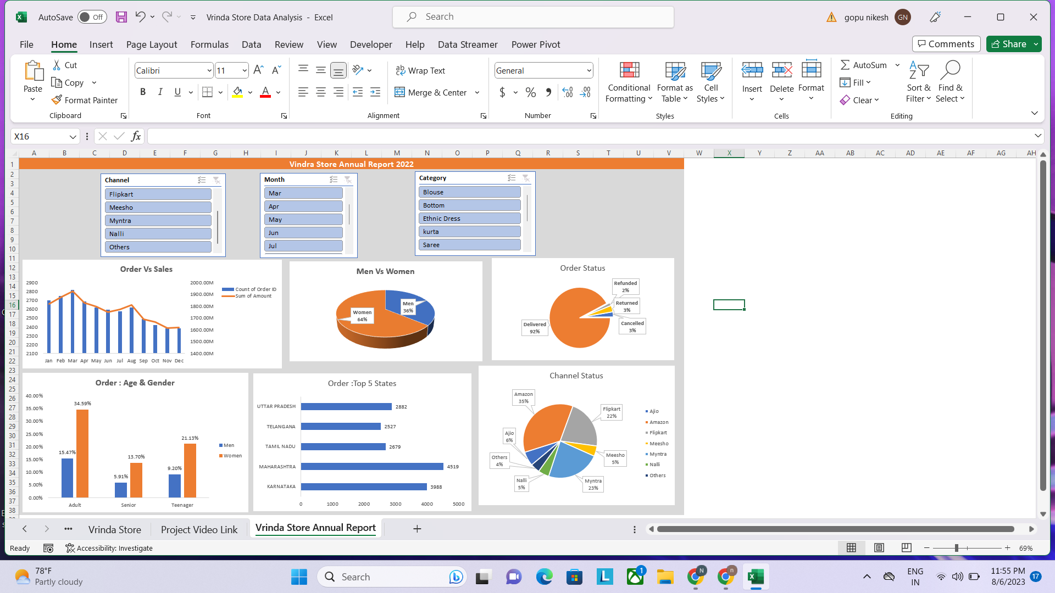Toggle Saree in the Category slicer
The width and height of the screenshot is (1055, 593).
pos(470,245)
